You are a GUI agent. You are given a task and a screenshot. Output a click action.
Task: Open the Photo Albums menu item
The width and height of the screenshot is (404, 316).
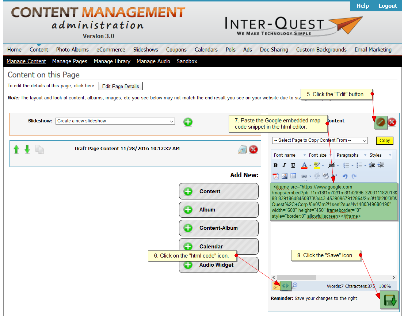[72, 50]
